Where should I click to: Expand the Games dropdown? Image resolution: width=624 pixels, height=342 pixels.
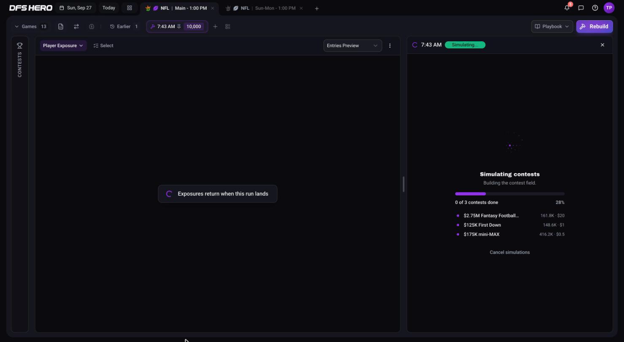tap(31, 27)
